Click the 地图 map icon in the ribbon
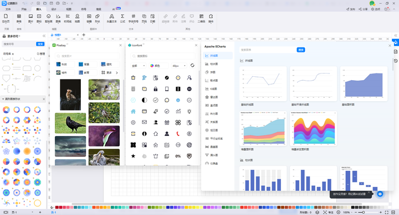This screenshot has width=399, height=215. click(x=77, y=18)
